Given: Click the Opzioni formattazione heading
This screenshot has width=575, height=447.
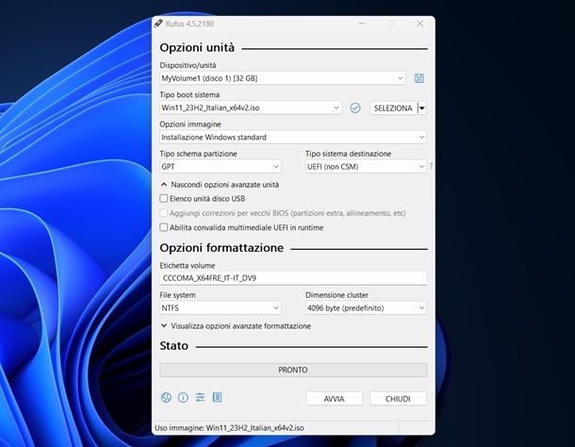Looking at the screenshot, I should coord(222,248).
